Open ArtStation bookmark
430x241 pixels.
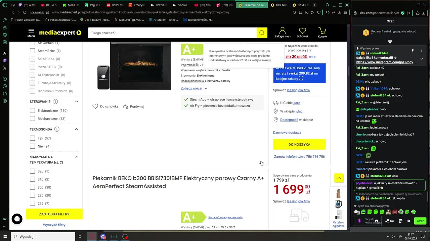164,20
